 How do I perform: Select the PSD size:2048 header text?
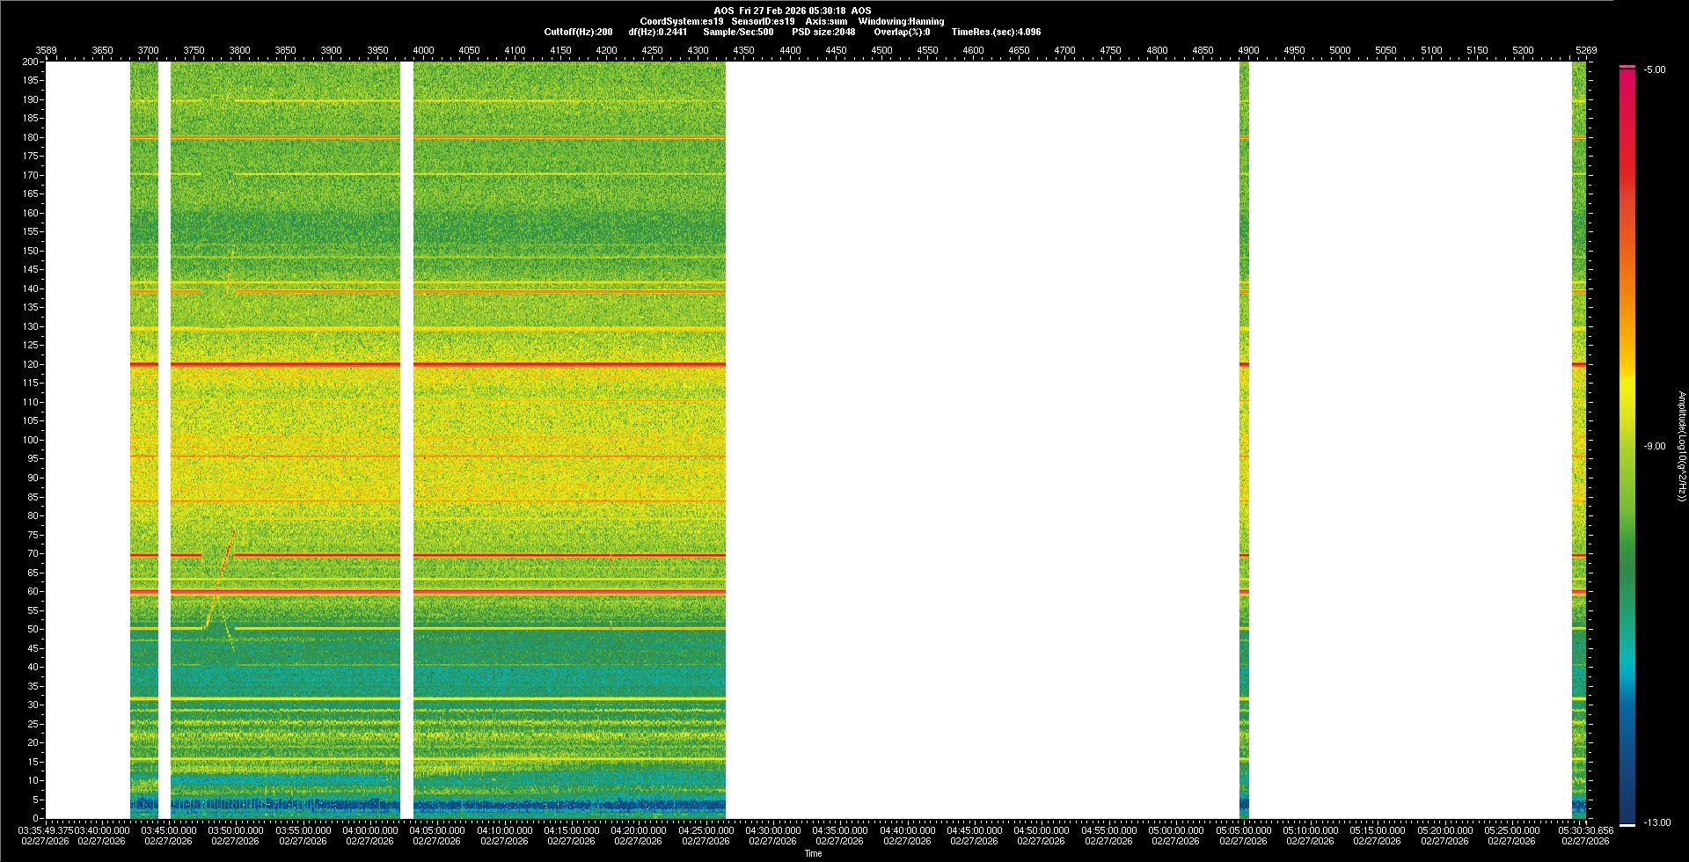(x=823, y=32)
